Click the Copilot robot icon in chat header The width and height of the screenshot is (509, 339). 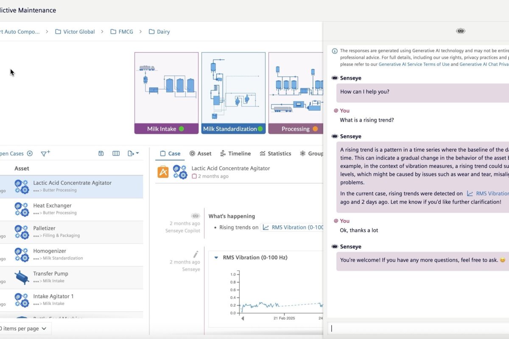[460, 31]
